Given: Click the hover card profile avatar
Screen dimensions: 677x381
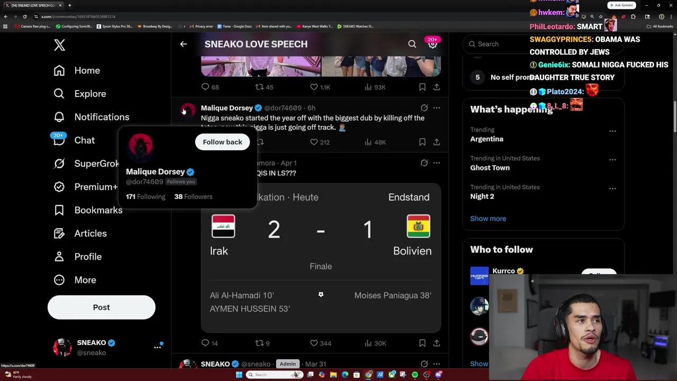Looking at the screenshot, I should pyautogui.click(x=141, y=146).
